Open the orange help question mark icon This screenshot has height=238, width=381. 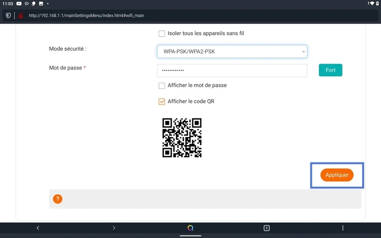58,199
